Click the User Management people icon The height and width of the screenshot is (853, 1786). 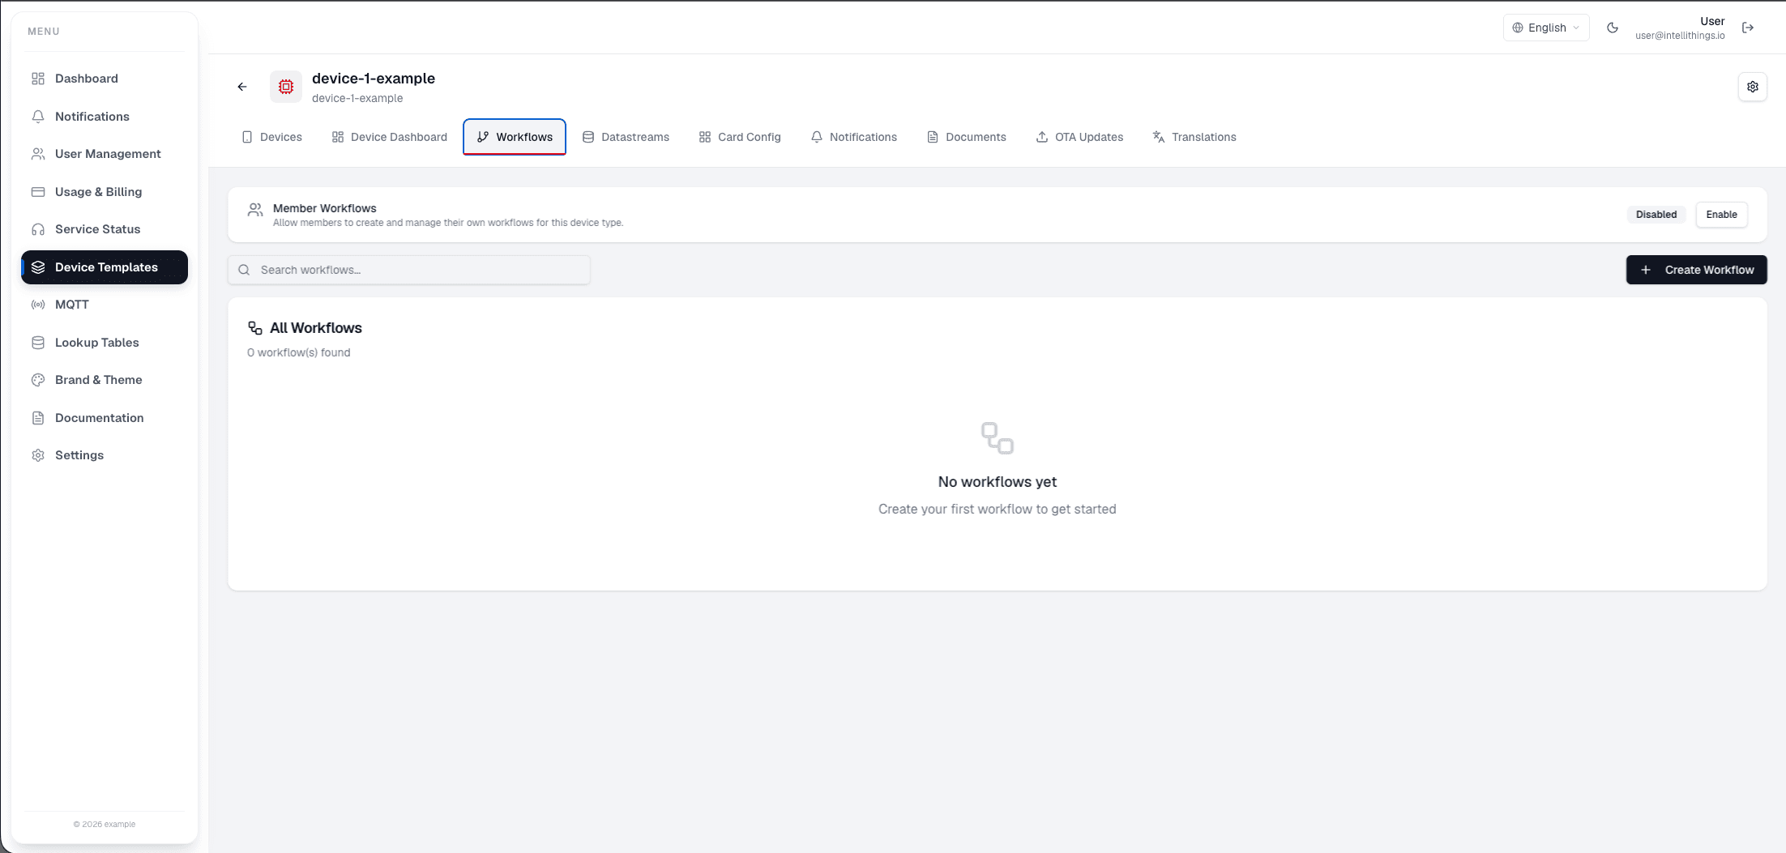38,154
